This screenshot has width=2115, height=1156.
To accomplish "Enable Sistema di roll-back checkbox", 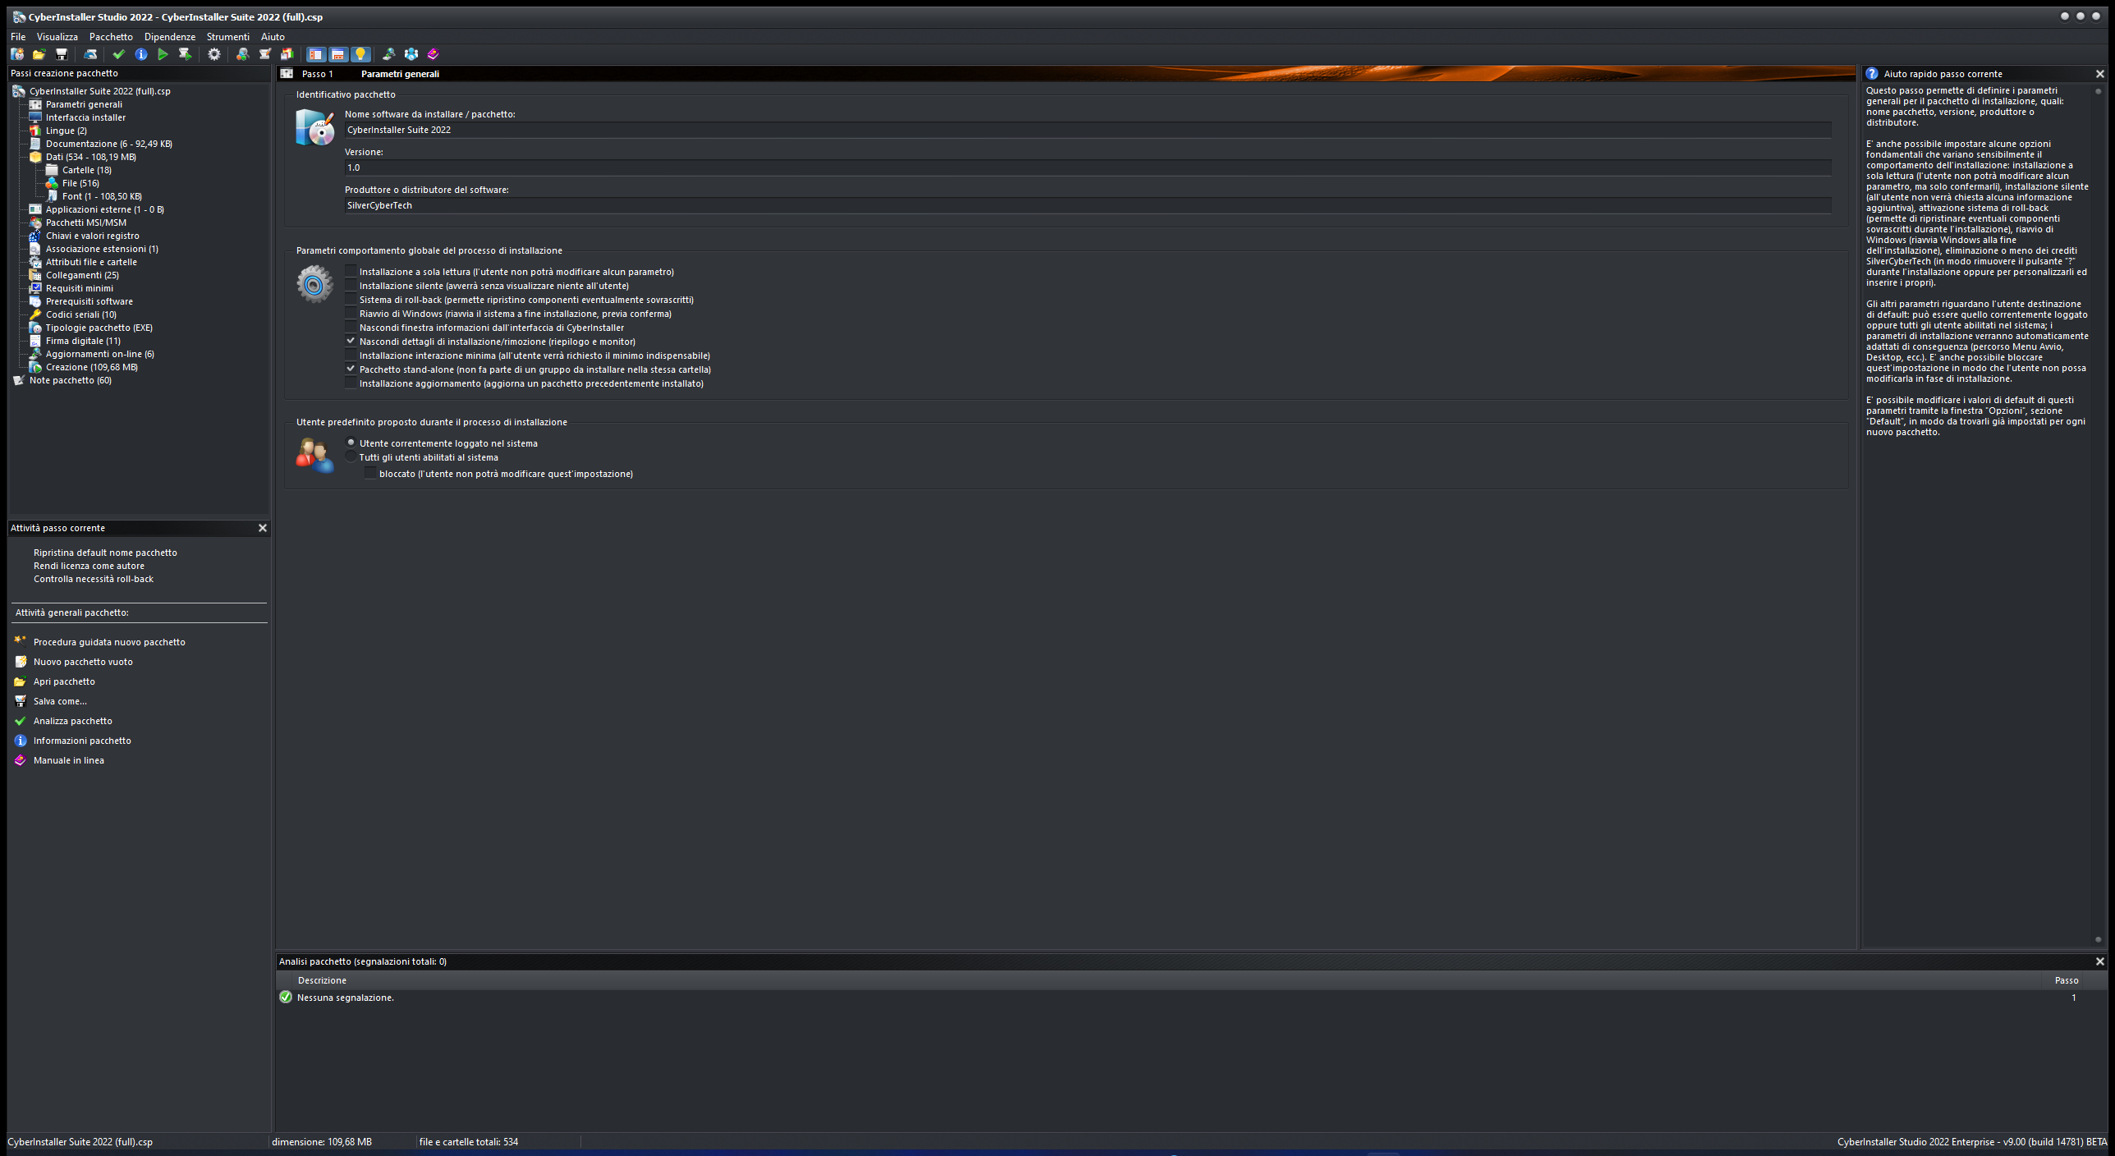I will (351, 299).
